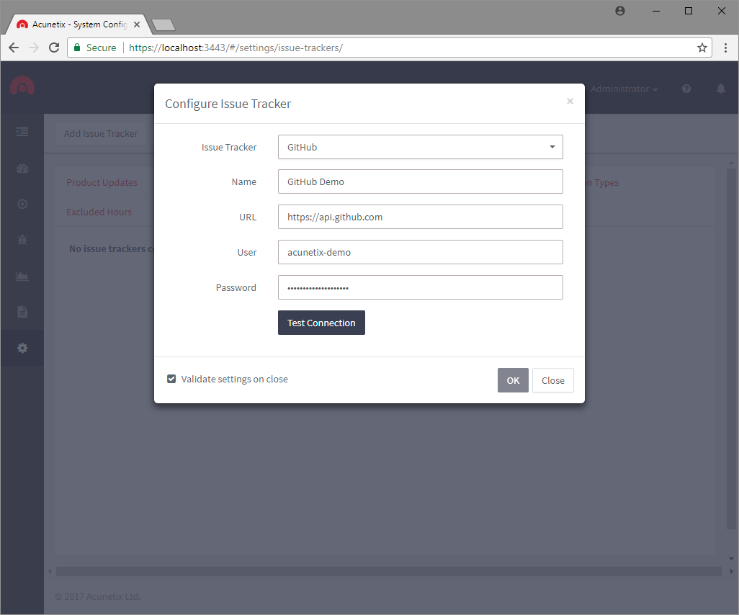Viewport: 739px width, 615px height.
Task: Click the vertical scrollbar down arrow
Action: 731,558
